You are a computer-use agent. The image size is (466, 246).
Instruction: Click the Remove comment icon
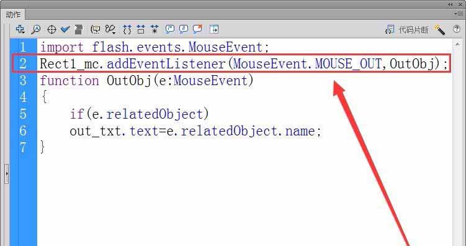tap(197, 29)
